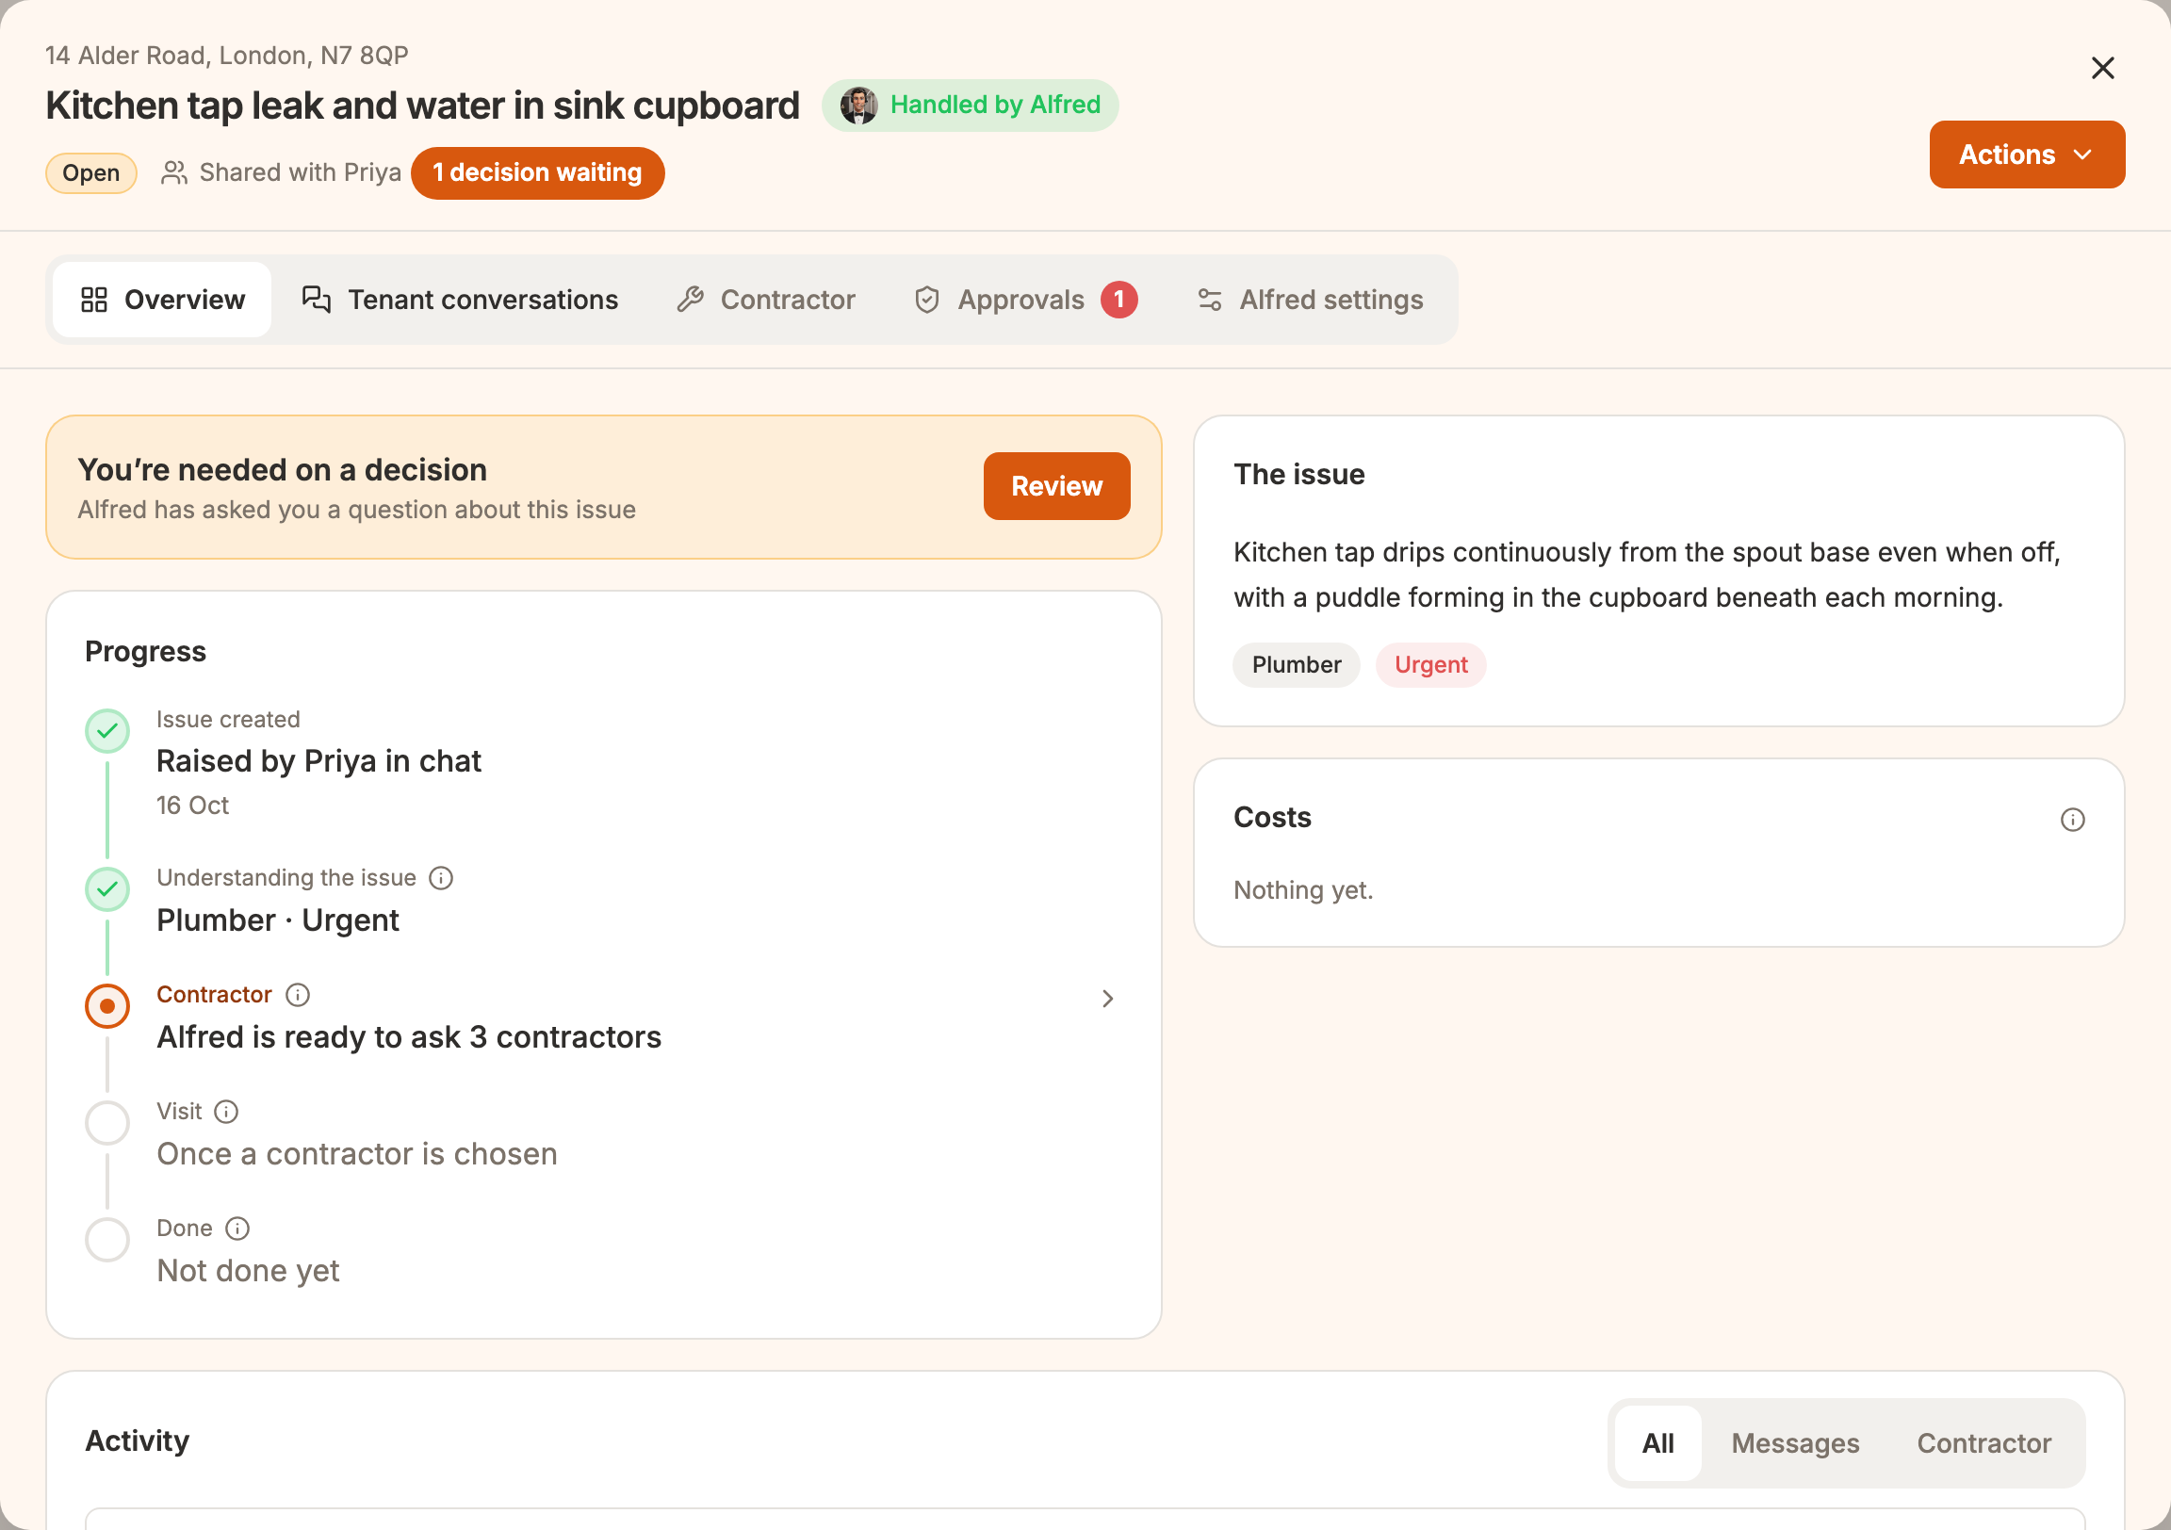Click the active Contractor step marker
This screenshot has height=1530, width=2171.
click(x=107, y=1006)
